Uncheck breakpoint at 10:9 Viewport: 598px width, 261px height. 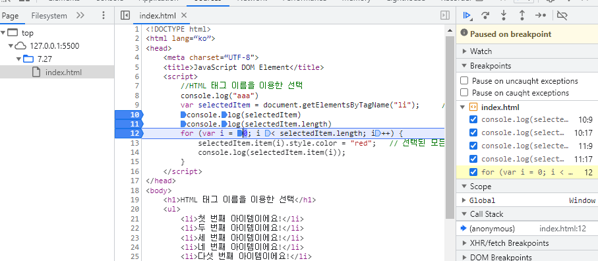coord(473,120)
